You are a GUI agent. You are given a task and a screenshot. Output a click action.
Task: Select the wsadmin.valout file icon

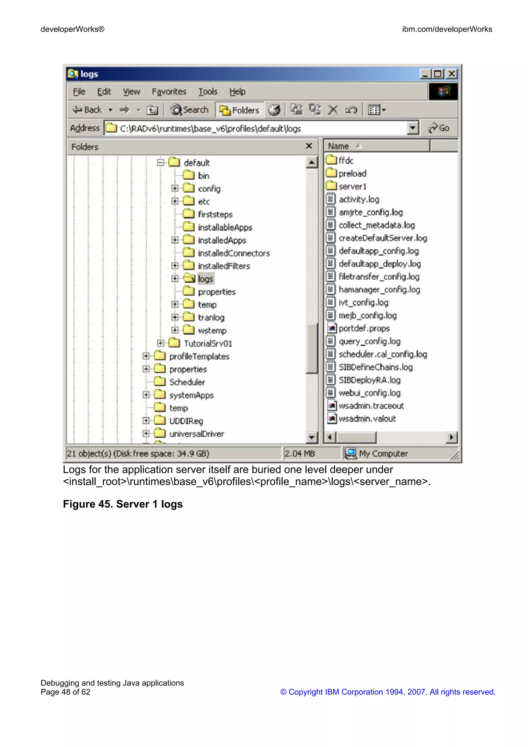(331, 418)
